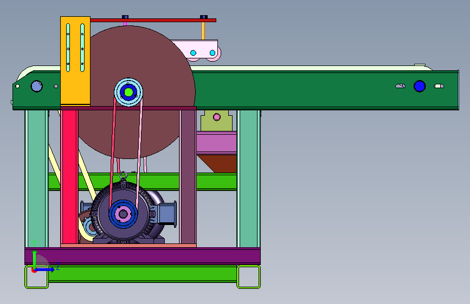The width and height of the screenshot is (470, 304).
Task: Select the bright green bottom cross tube
Action: (143, 274)
